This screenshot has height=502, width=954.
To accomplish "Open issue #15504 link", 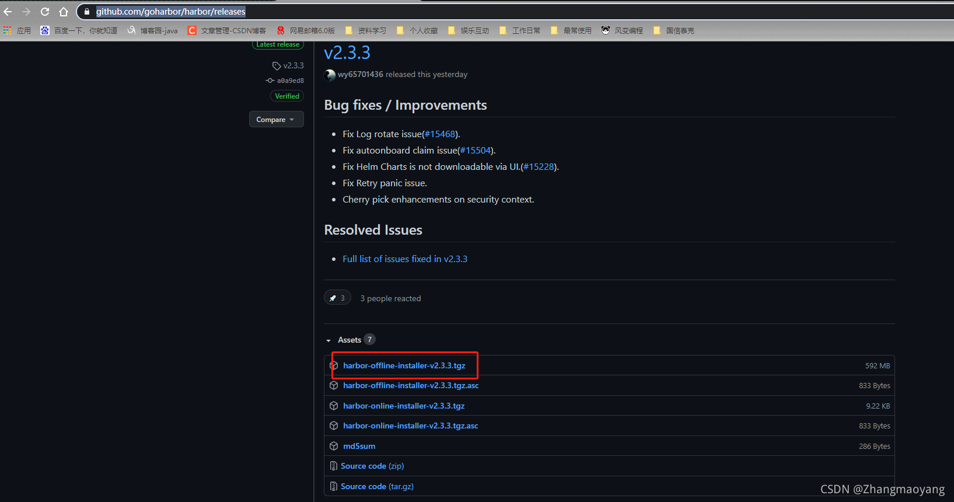I will point(476,151).
